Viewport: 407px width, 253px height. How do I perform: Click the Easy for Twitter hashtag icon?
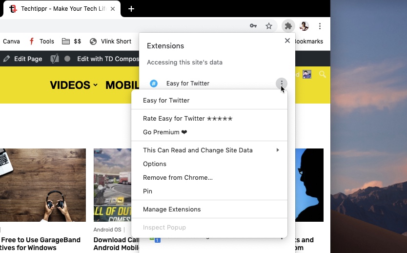(154, 84)
